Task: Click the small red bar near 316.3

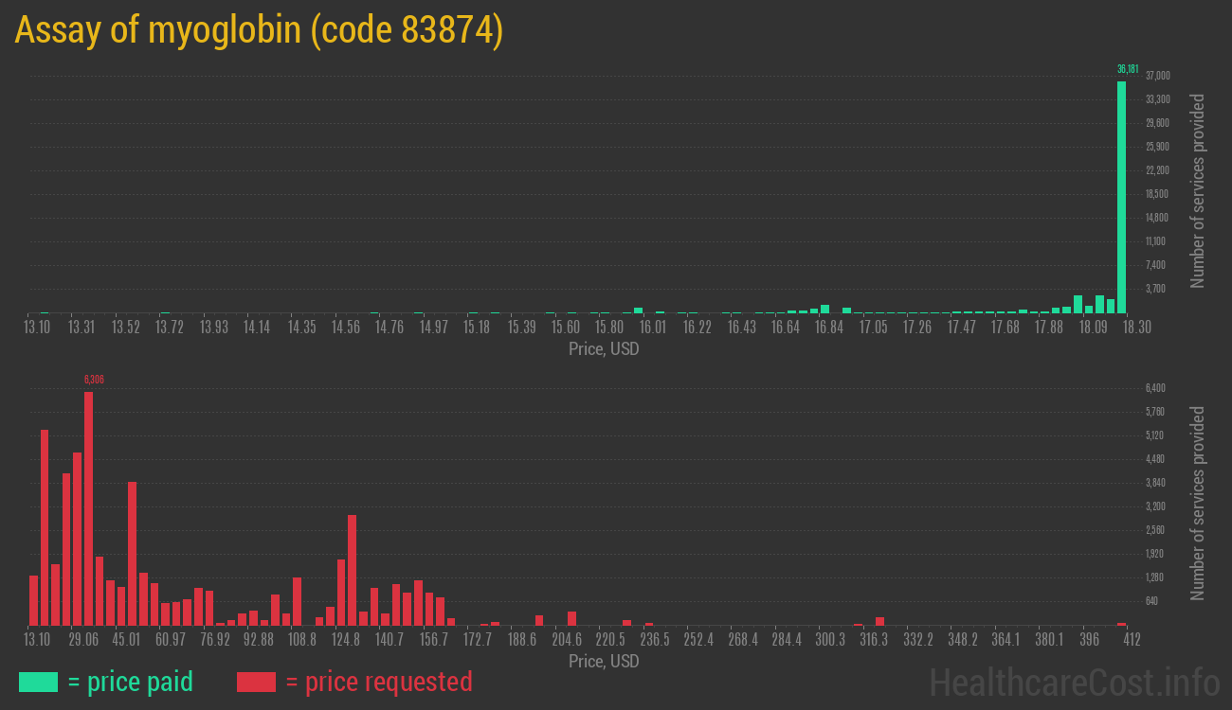Action: coord(879,621)
